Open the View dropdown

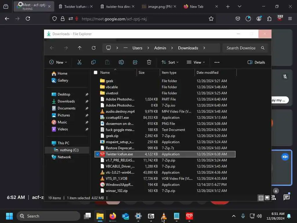[196, 62]
